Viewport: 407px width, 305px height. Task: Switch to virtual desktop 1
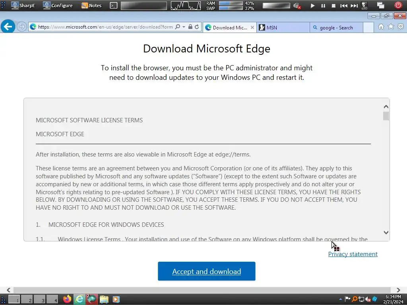coord(14,299)
